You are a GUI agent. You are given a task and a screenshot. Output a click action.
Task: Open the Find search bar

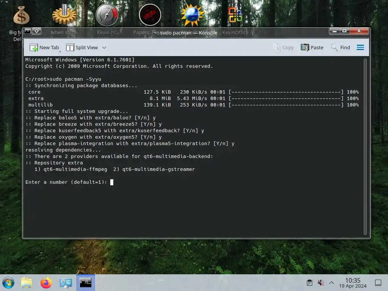click(341, 47)
